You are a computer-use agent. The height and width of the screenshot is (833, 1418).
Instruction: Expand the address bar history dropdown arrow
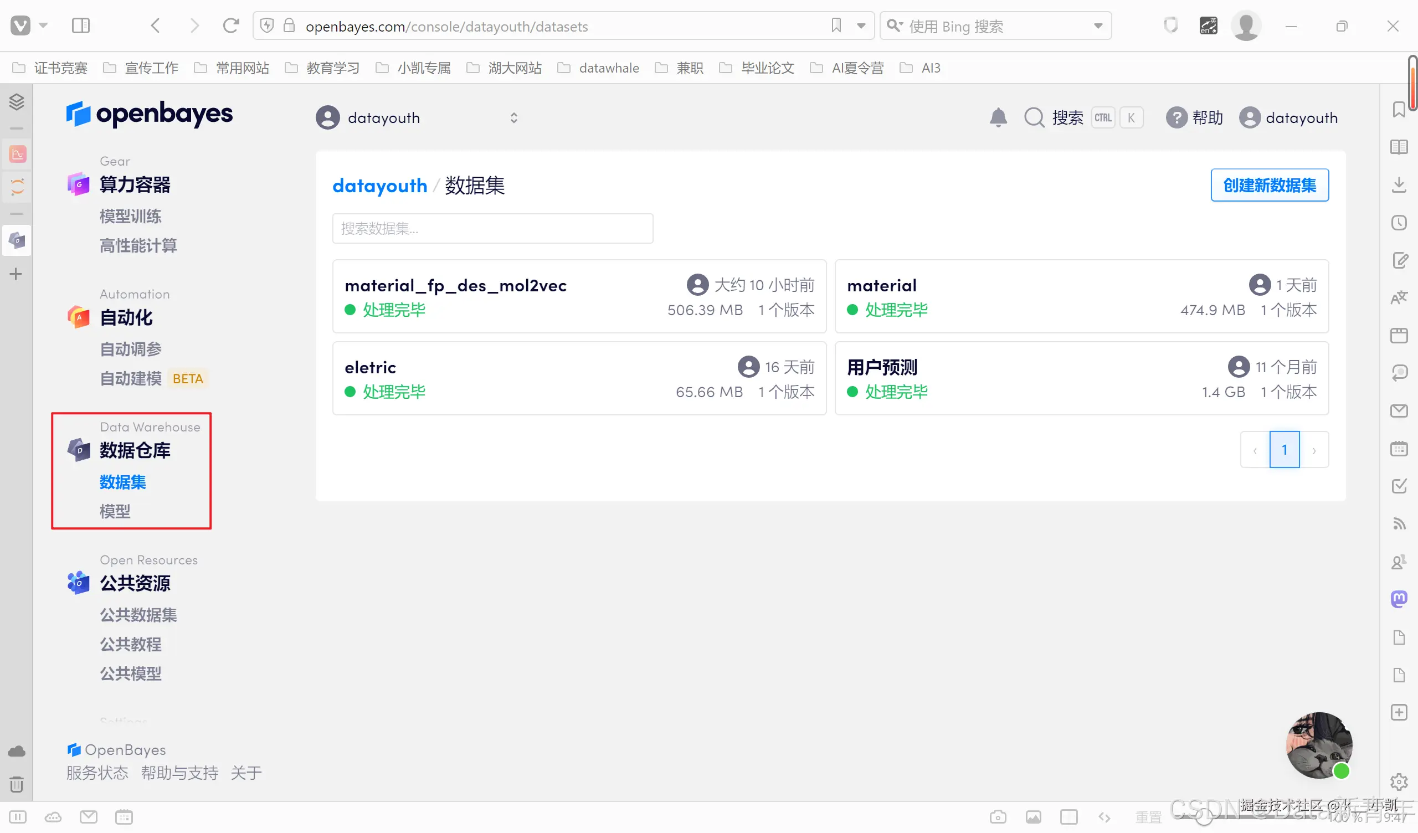pos(861,26)
